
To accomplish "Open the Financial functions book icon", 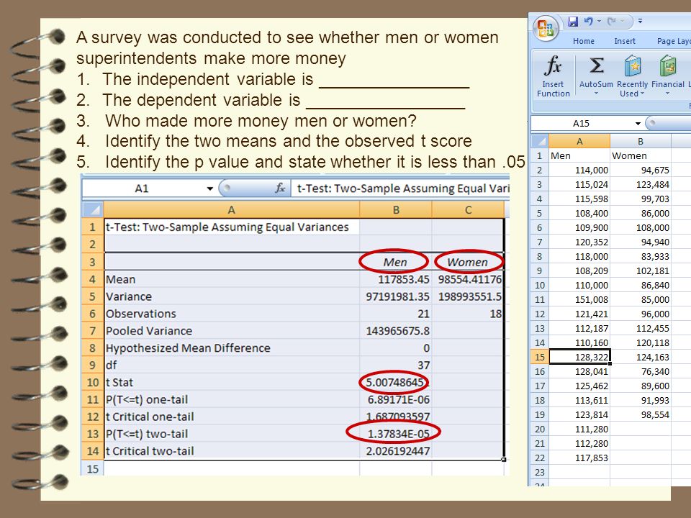I will tap(668, 66).
